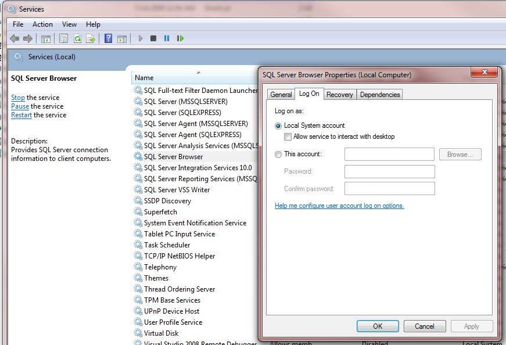Select the This account radio button
Image resolution: width=506 pixels, height=345 pixels.
click(278, 154)
